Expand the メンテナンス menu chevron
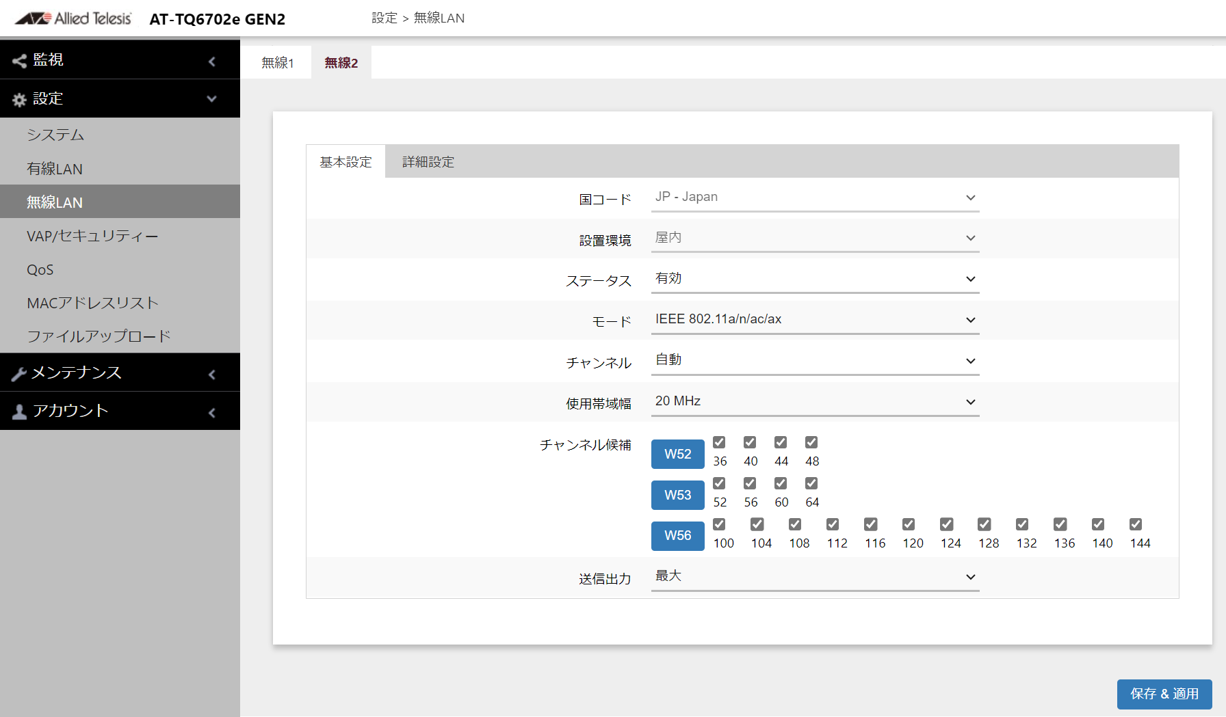The width and height of the screenshot is (1226, 717). tap(212, 375)
